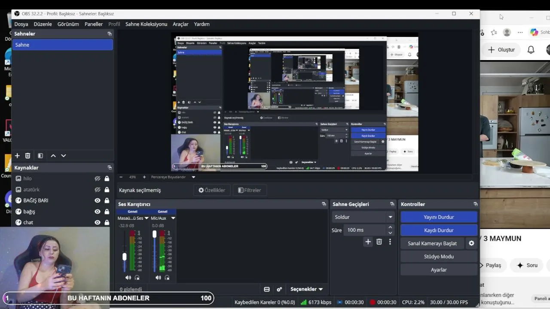This screenshot has width=550, height=309.
Task: Open virtual camera settings gear icon
Action: [471, 243]
